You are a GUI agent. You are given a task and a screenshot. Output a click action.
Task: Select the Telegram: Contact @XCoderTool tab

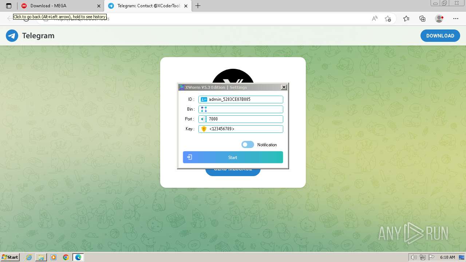tap(148, 6)
